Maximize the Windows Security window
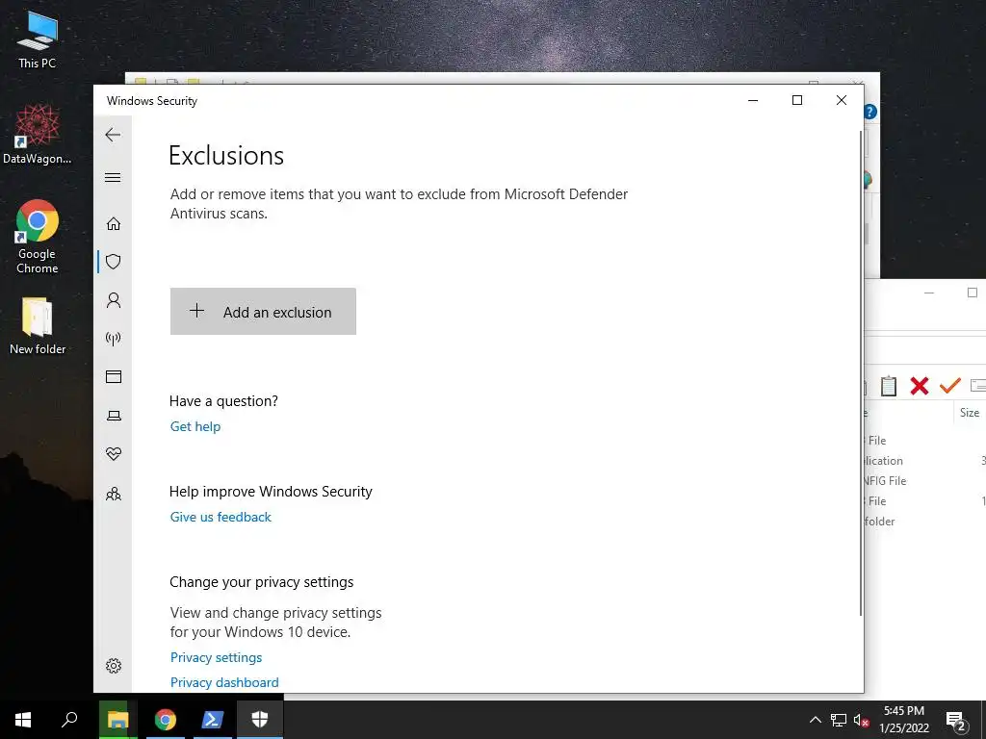This screenshot has width=986, height=739. pyautogui.click(x=796, y=100)
